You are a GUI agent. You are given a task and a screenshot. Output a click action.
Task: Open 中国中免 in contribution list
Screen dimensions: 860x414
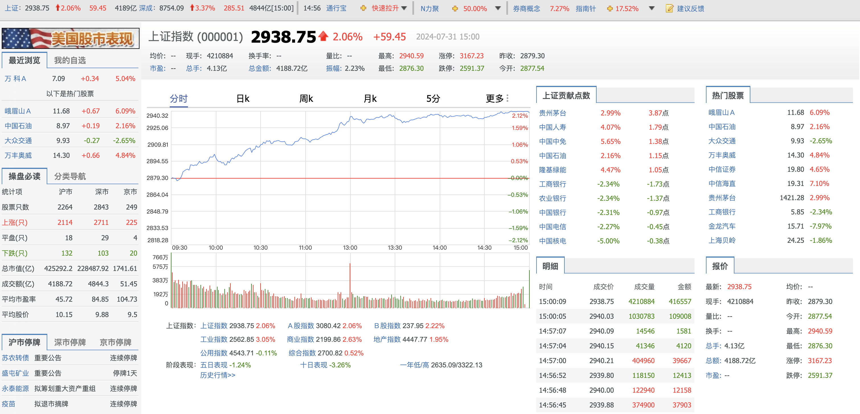click(552, 141)
